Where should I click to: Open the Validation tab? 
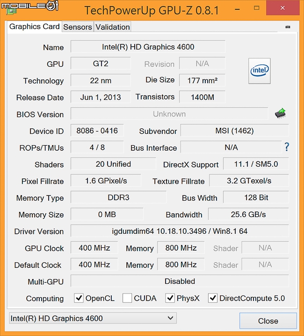click(x=113, y=27)
